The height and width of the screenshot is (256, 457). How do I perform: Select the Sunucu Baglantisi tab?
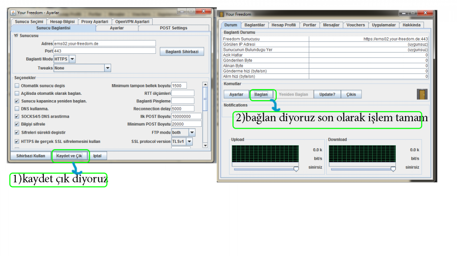click(x=54, y=28)
